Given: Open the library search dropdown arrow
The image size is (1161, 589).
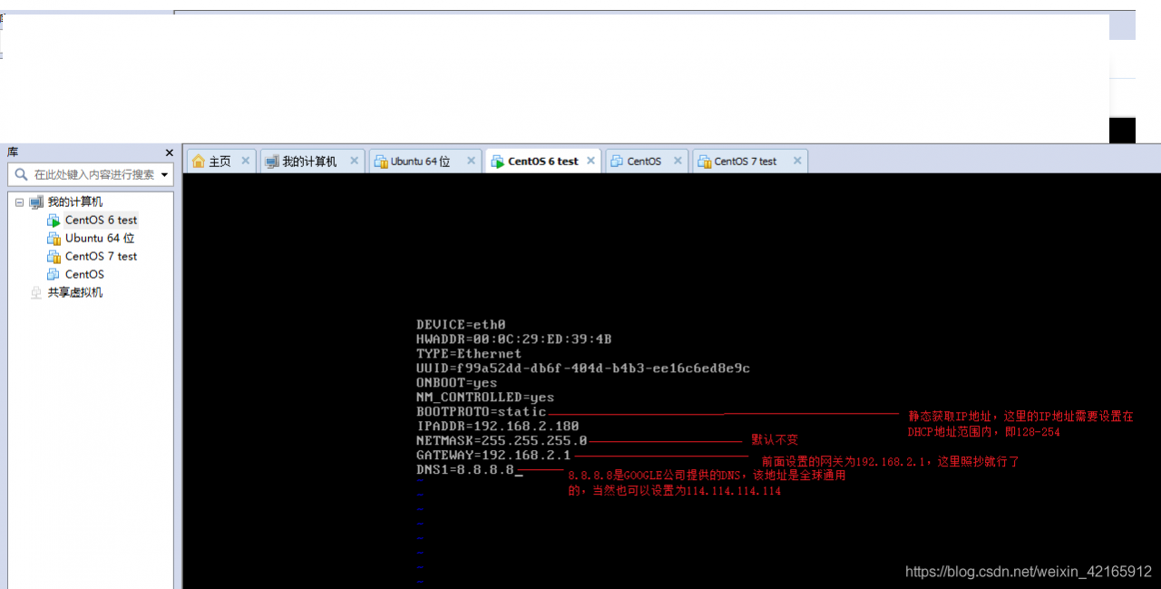Looking at the screenshot, I should tap(164, 174).
